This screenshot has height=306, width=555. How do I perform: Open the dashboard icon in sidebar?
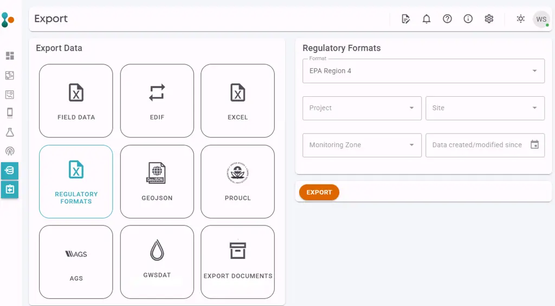point(10,56)
